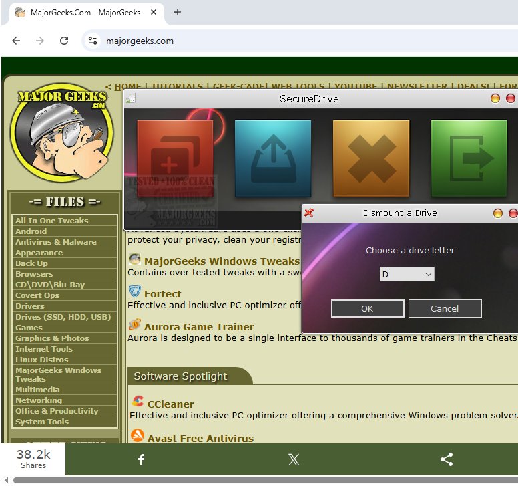Open MajorGeeks Windows Tweaks article link
Image resolution: width=518 pixels, height=486 pixels.
222,261
